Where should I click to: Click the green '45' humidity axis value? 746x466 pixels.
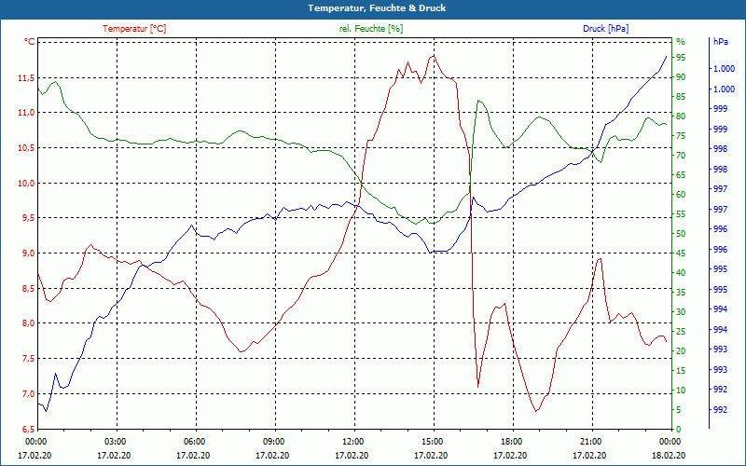pos(681,253)
